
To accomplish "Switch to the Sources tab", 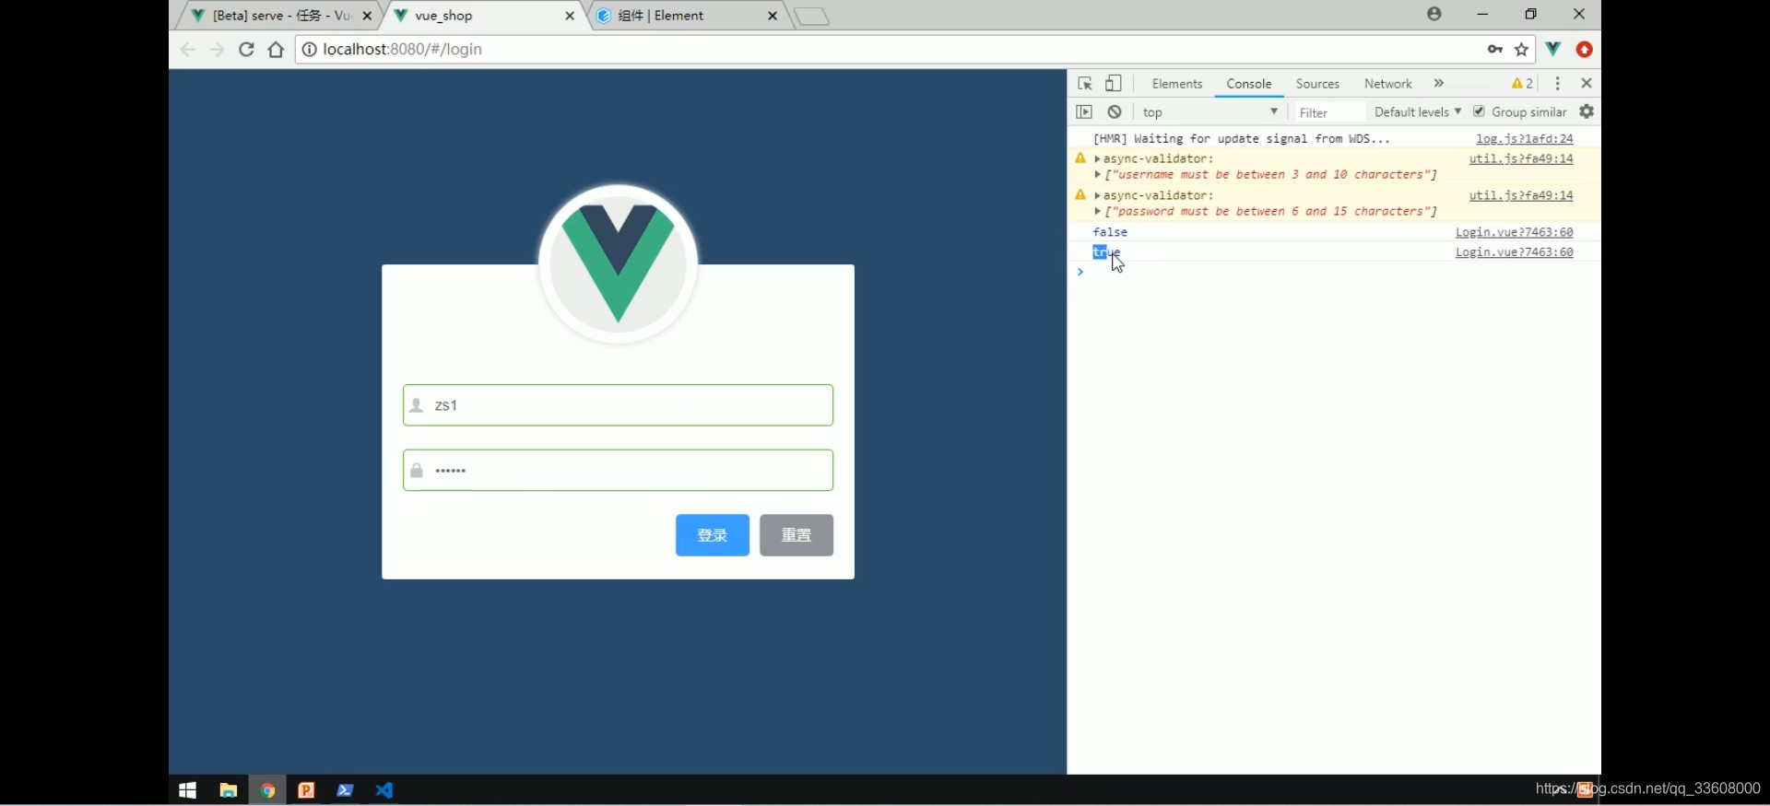I will point(1317,84).
